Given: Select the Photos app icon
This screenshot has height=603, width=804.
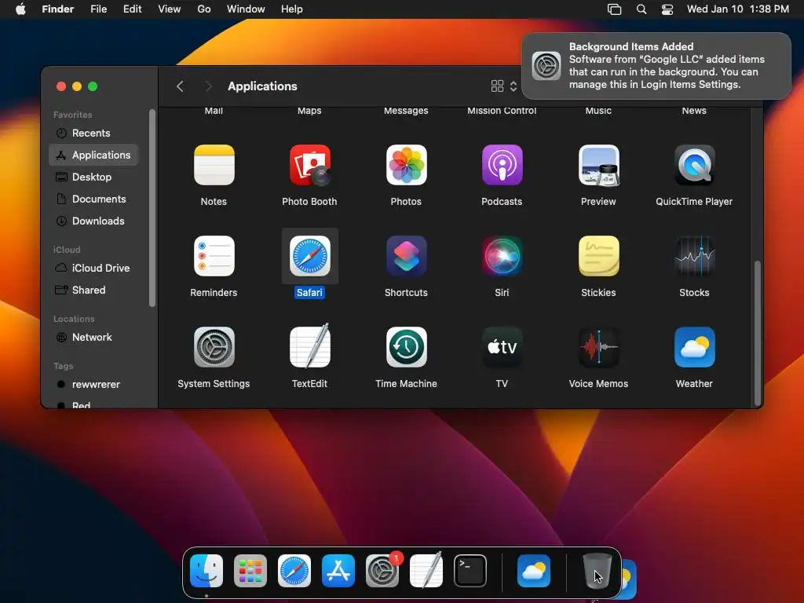Looking at the screenshot, I should pos(406,165).
